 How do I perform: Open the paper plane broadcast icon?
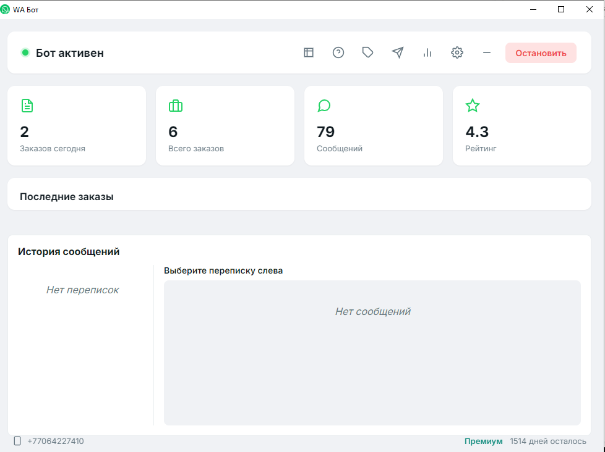397,52
